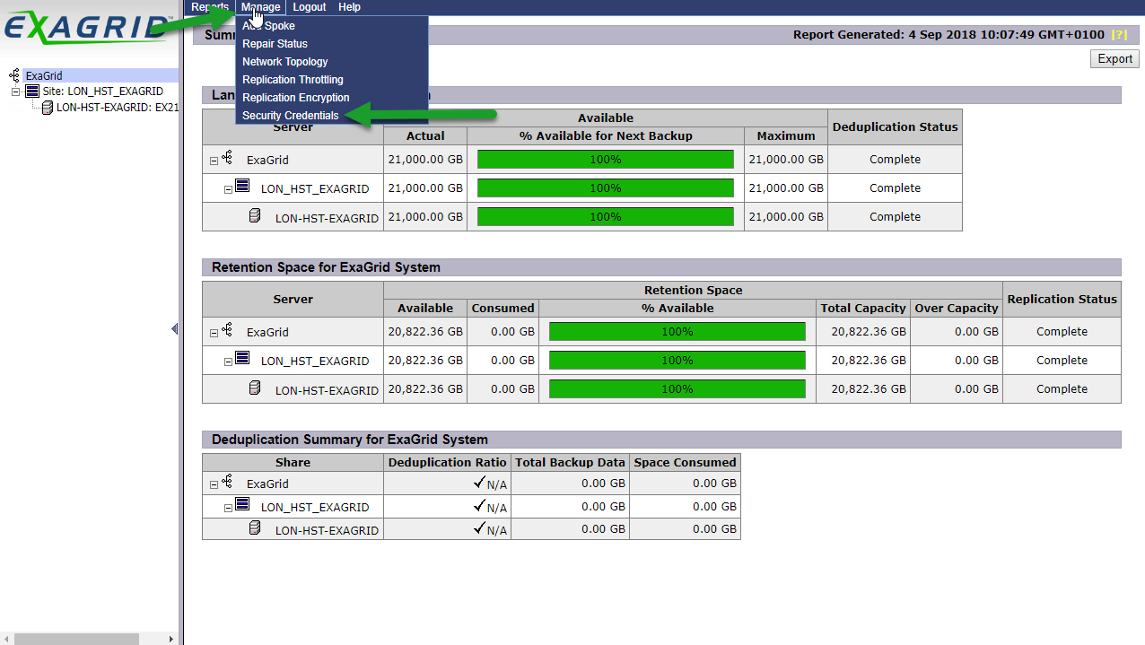Click the Over Capacity column header
Viewport: 1145px width, 645px height.
click(957, 309)
